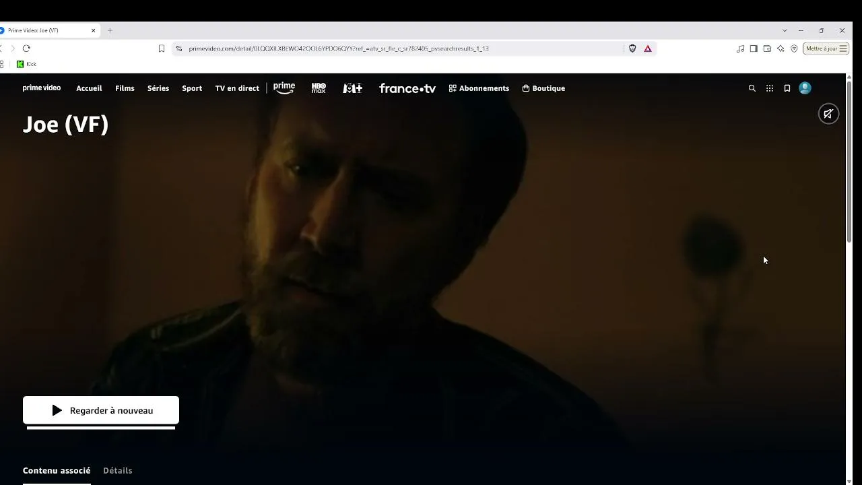Open the Sport section
Image resolution: width=862 pixels, height=485 pixels.
[x=192, y=88]
